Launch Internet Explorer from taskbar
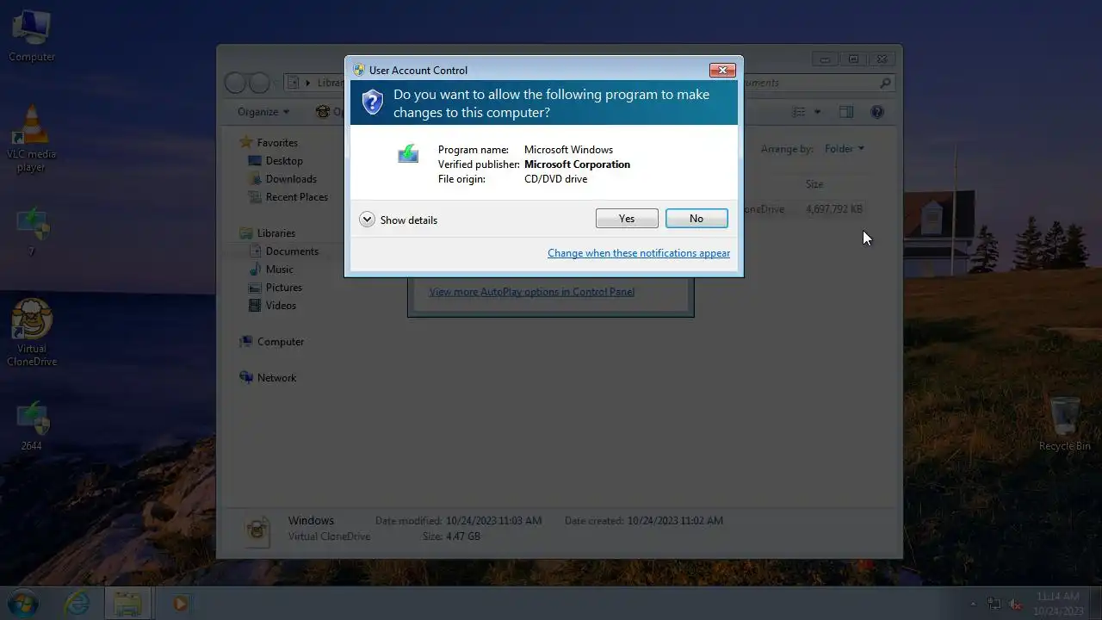Screen dimensions: 1102x620 (77, 604)
